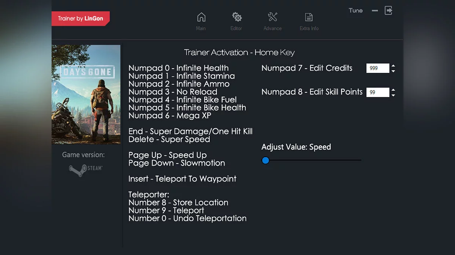
Task: Click the exit arrow icon top right
Action: 388,11
